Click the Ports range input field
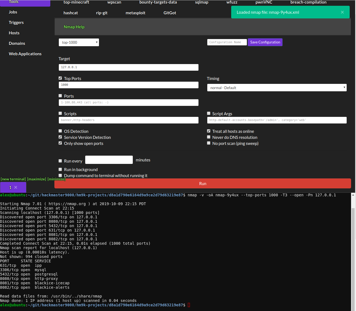This screenshot has height=311, width=356. tap(129, 102)
